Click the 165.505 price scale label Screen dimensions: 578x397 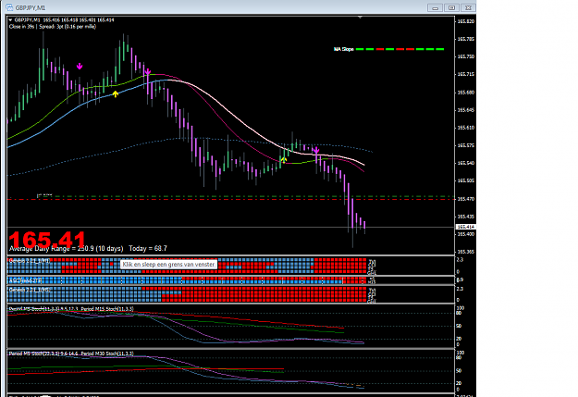pyautogui.click(x=466, y=180)
